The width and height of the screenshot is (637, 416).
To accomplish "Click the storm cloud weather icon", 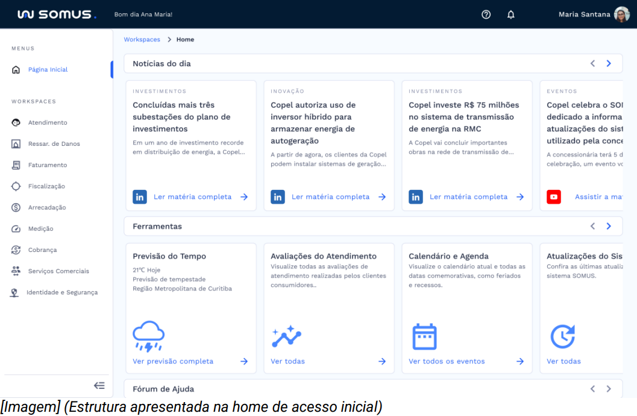I will click(148, 336).
